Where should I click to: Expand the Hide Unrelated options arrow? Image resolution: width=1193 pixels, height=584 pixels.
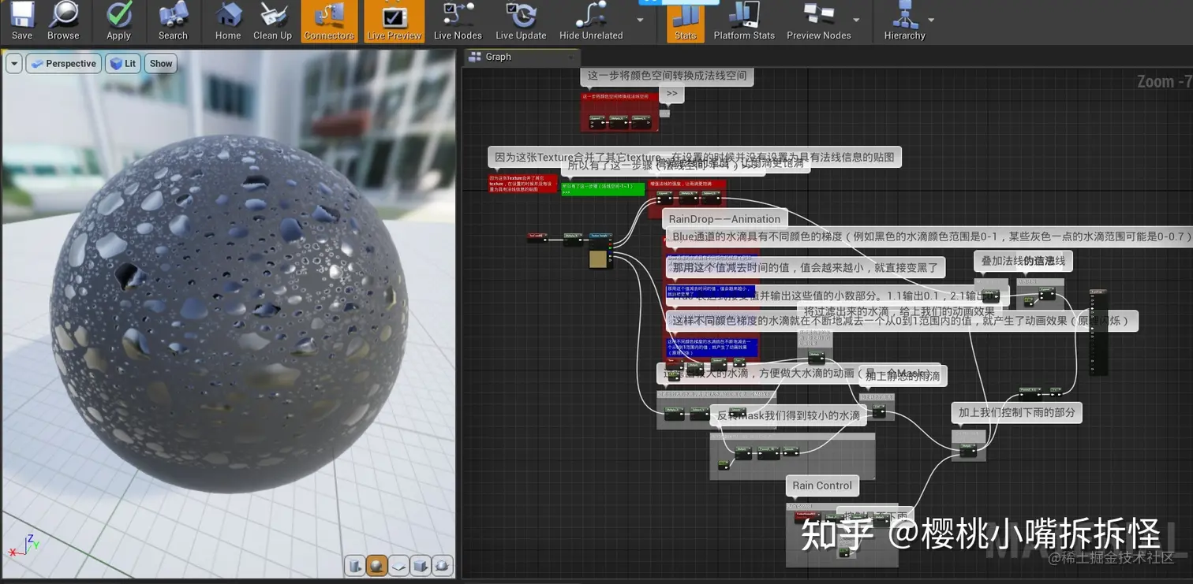640,20
